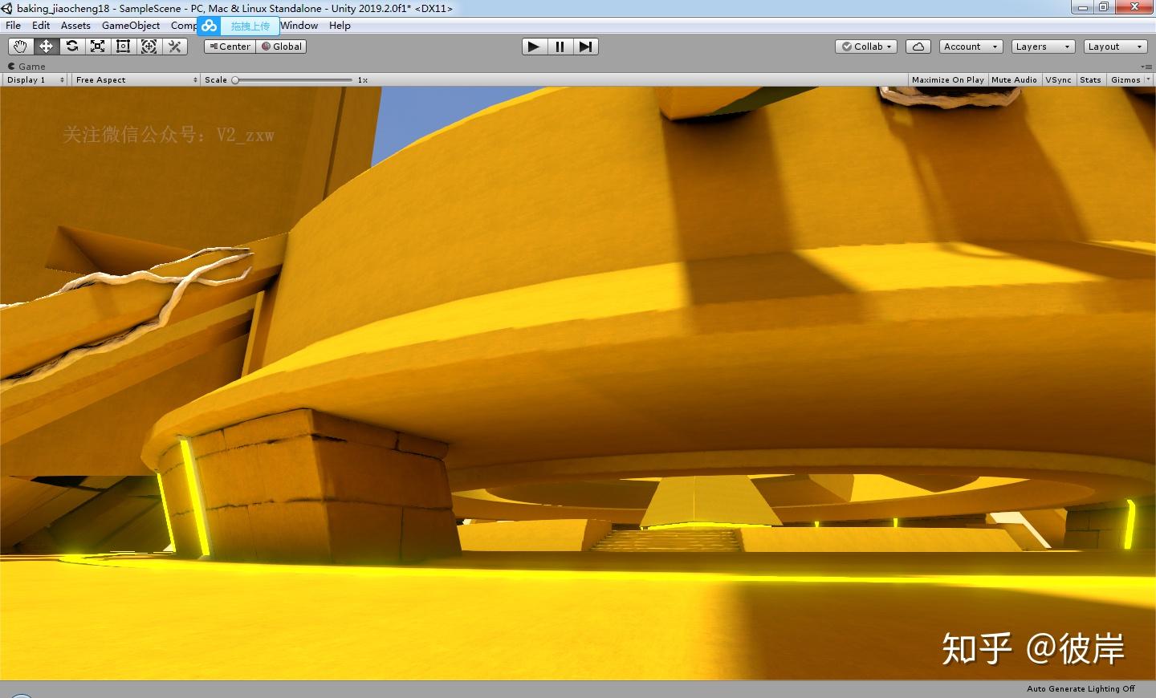Open the Edit menu
The image size is (1156, 698).
pos(41,26)
